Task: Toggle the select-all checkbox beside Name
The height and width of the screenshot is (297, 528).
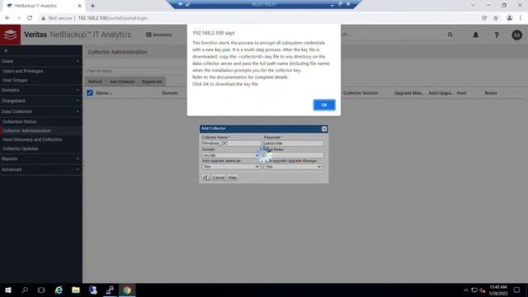Action: [x=90, y=92]
